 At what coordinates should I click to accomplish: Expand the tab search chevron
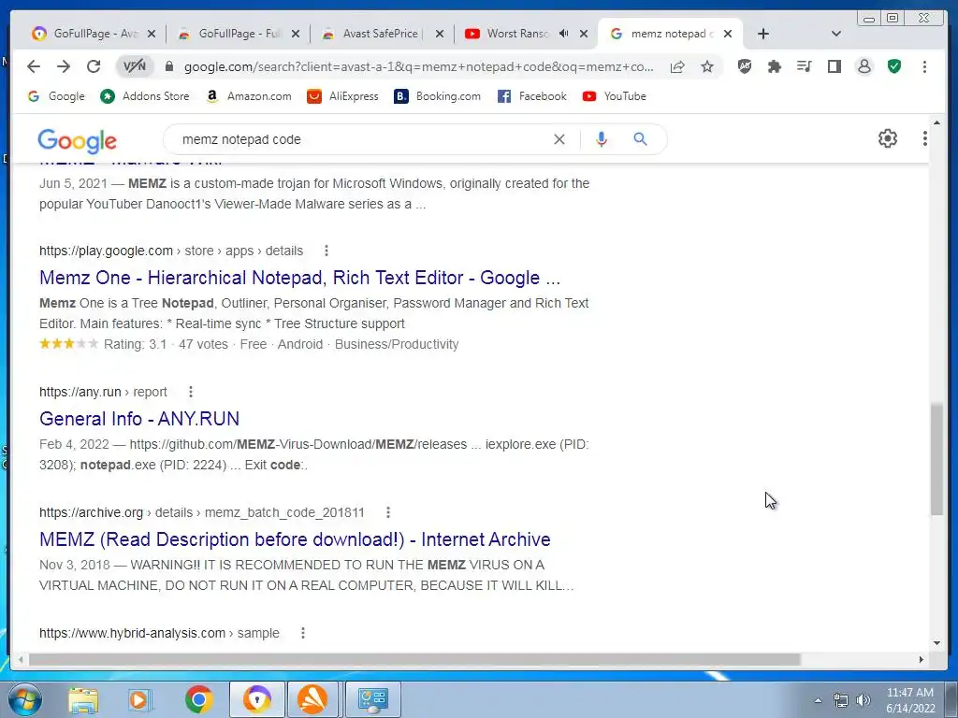coord(836,34)
